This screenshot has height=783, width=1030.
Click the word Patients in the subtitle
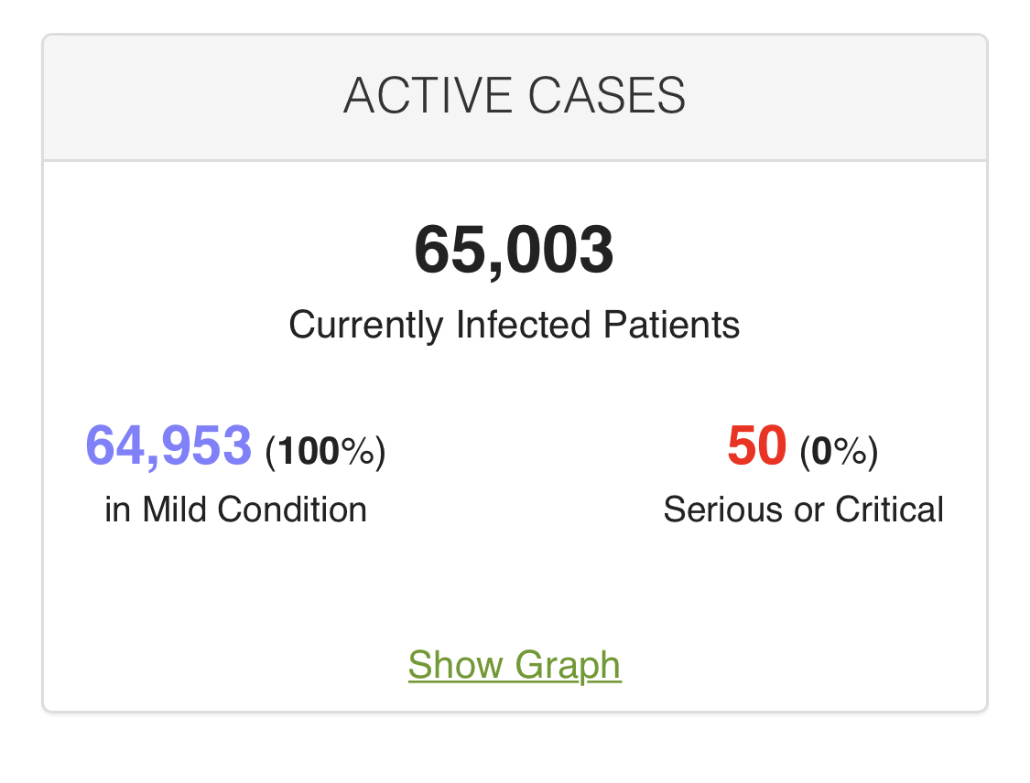[x=672, y=325]
